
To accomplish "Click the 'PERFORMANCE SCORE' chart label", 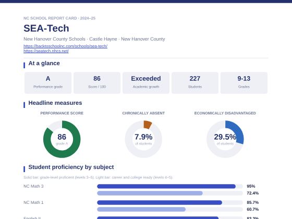I will pos(62,113).
